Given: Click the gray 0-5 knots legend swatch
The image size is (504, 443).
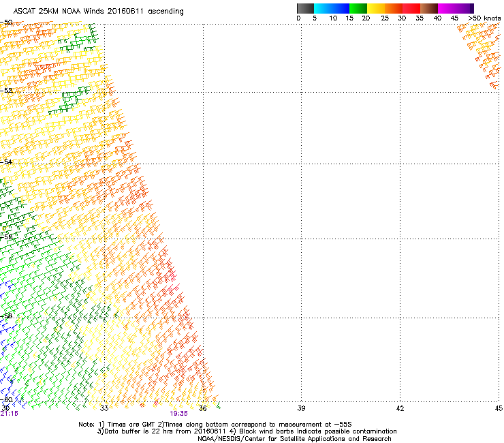Looking at the screenshot, I should click(305, 8).
